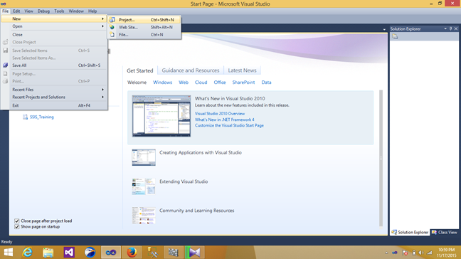
Task: Switch to Solution Explorer bottom tab
Action: point(410,232)
